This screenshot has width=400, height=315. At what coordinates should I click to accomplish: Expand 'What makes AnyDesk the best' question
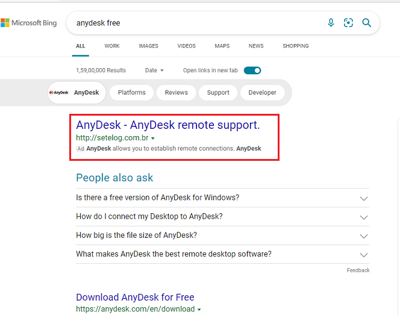[x=363, y=254]
